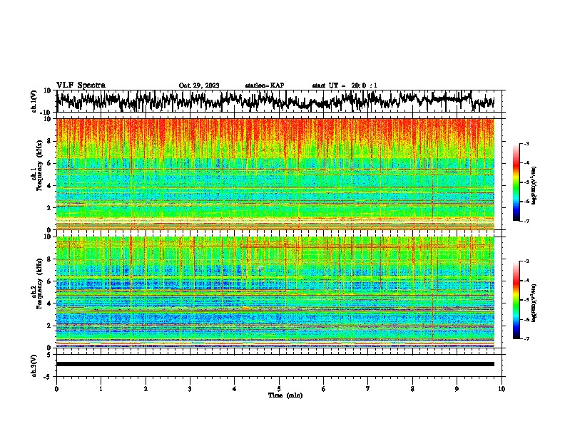Click the "station=KAP" header label

point(265,85)
